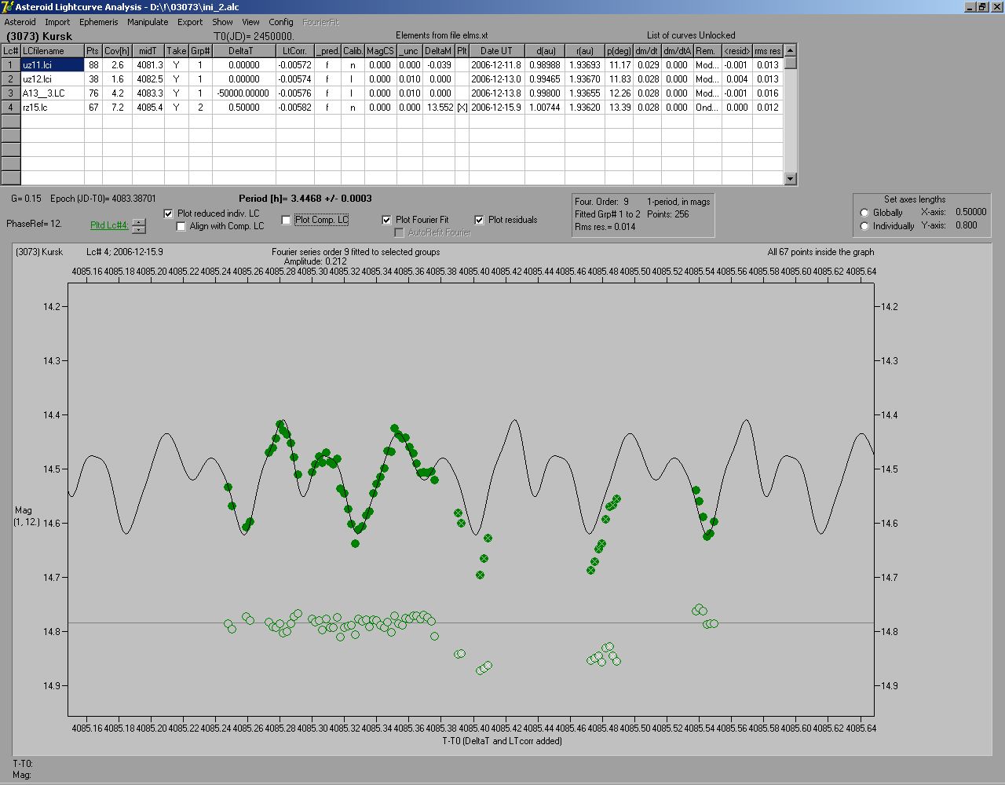The width and height of the screenshot is (1005, 785).
Task: Open the View menu
Action: click(251, 22)
